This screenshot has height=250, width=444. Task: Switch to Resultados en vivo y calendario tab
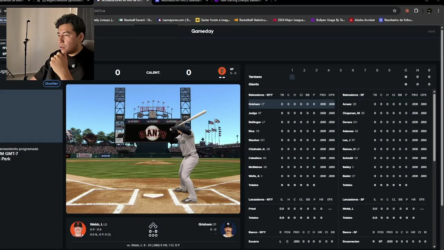(182, 1)
